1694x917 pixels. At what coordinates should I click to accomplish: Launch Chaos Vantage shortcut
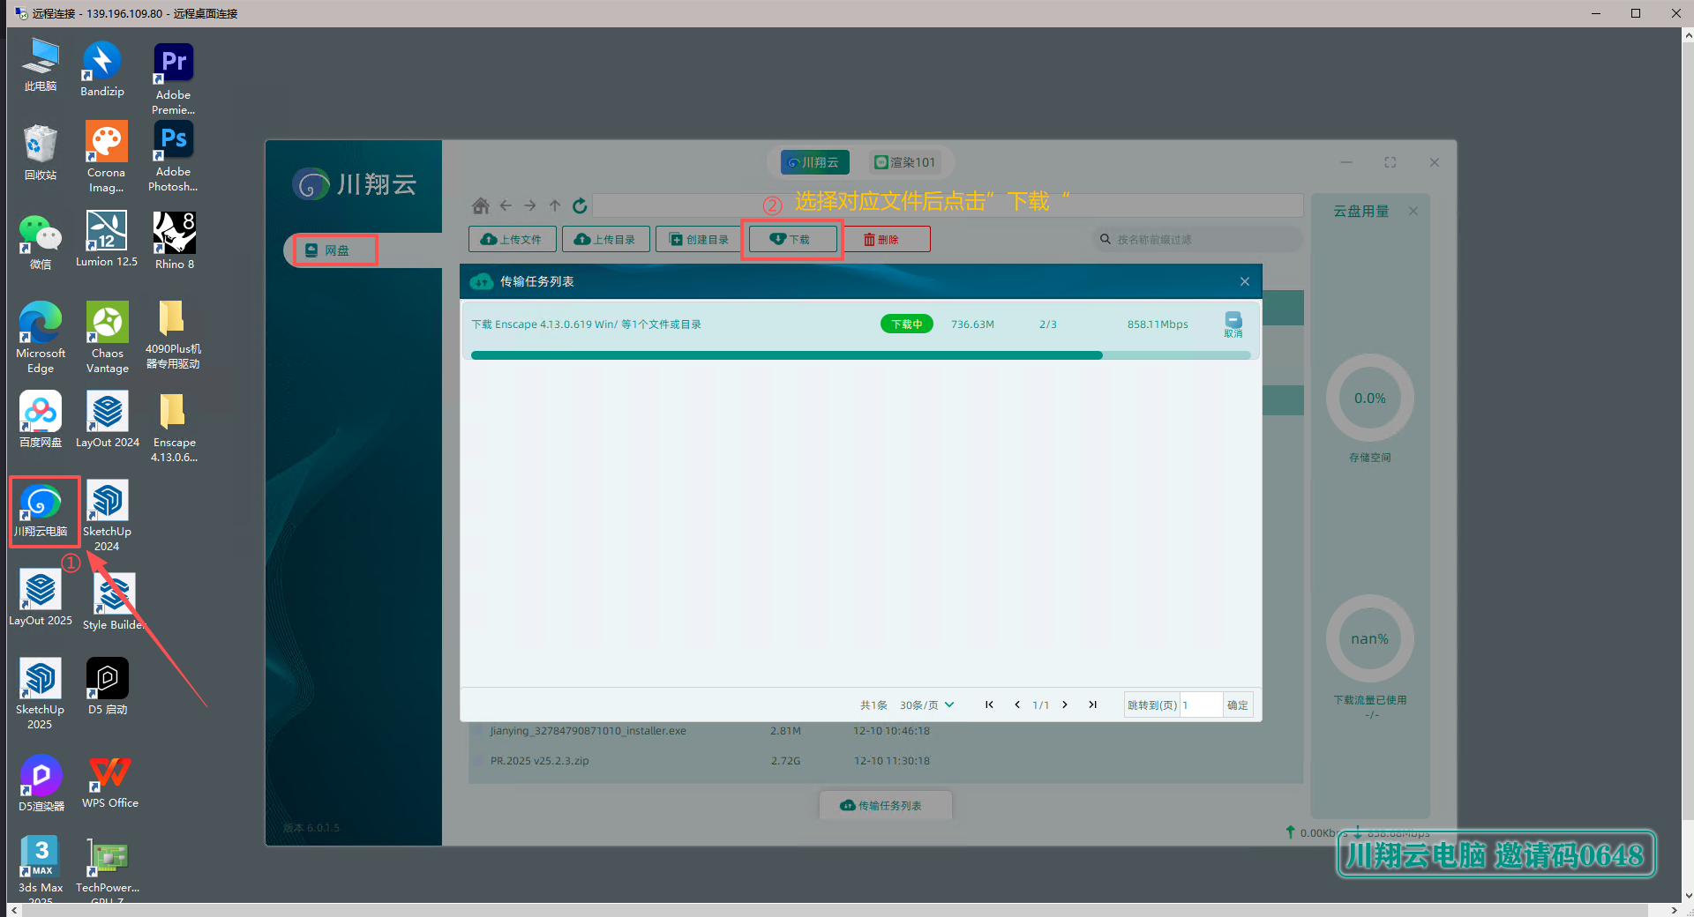click(108, 338)
